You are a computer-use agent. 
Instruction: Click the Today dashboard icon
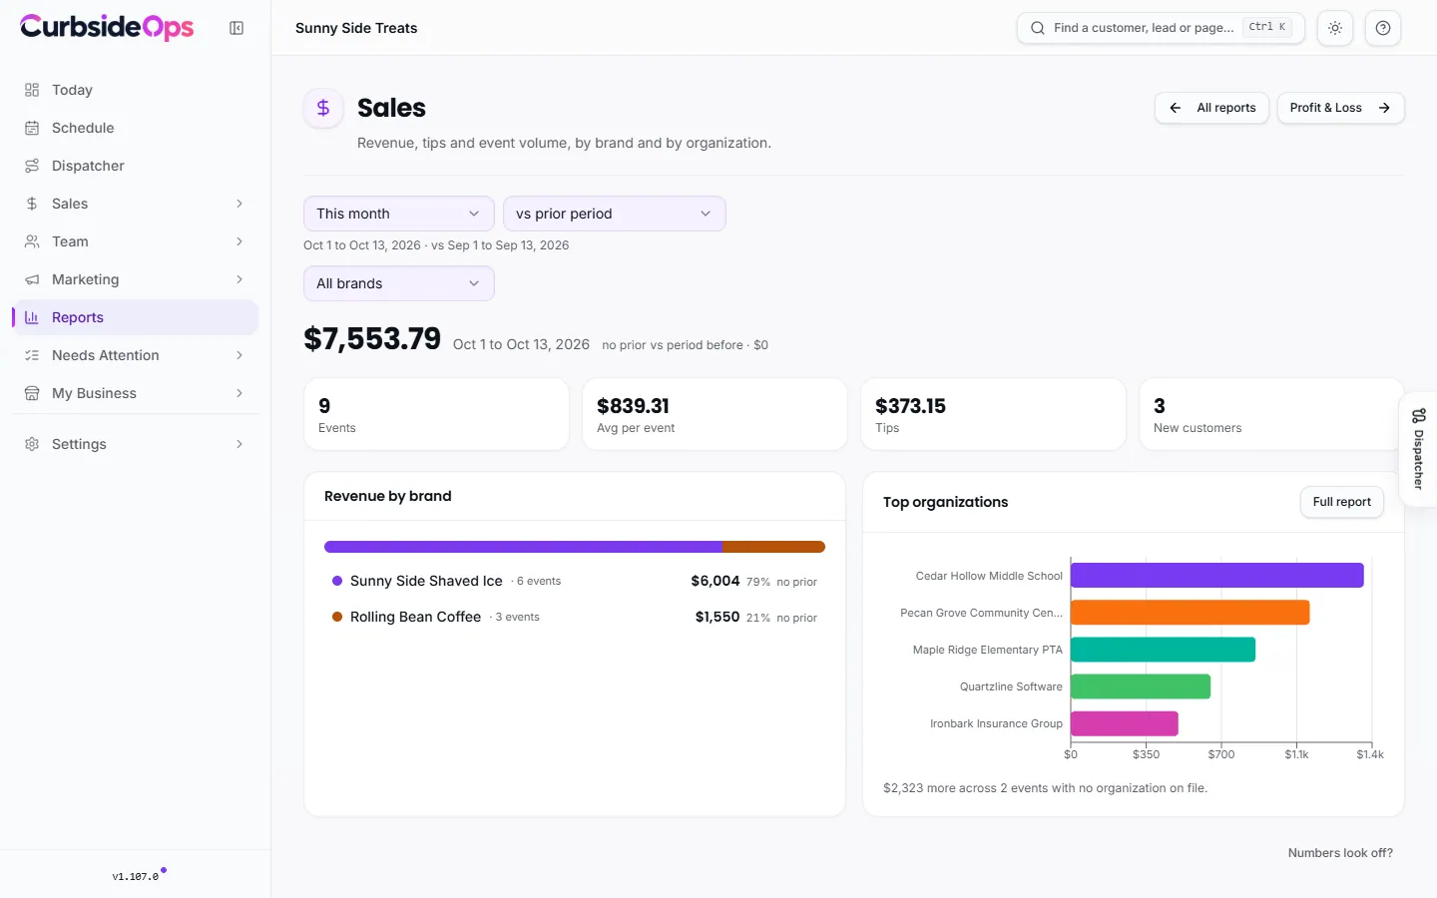coord(32,90)
